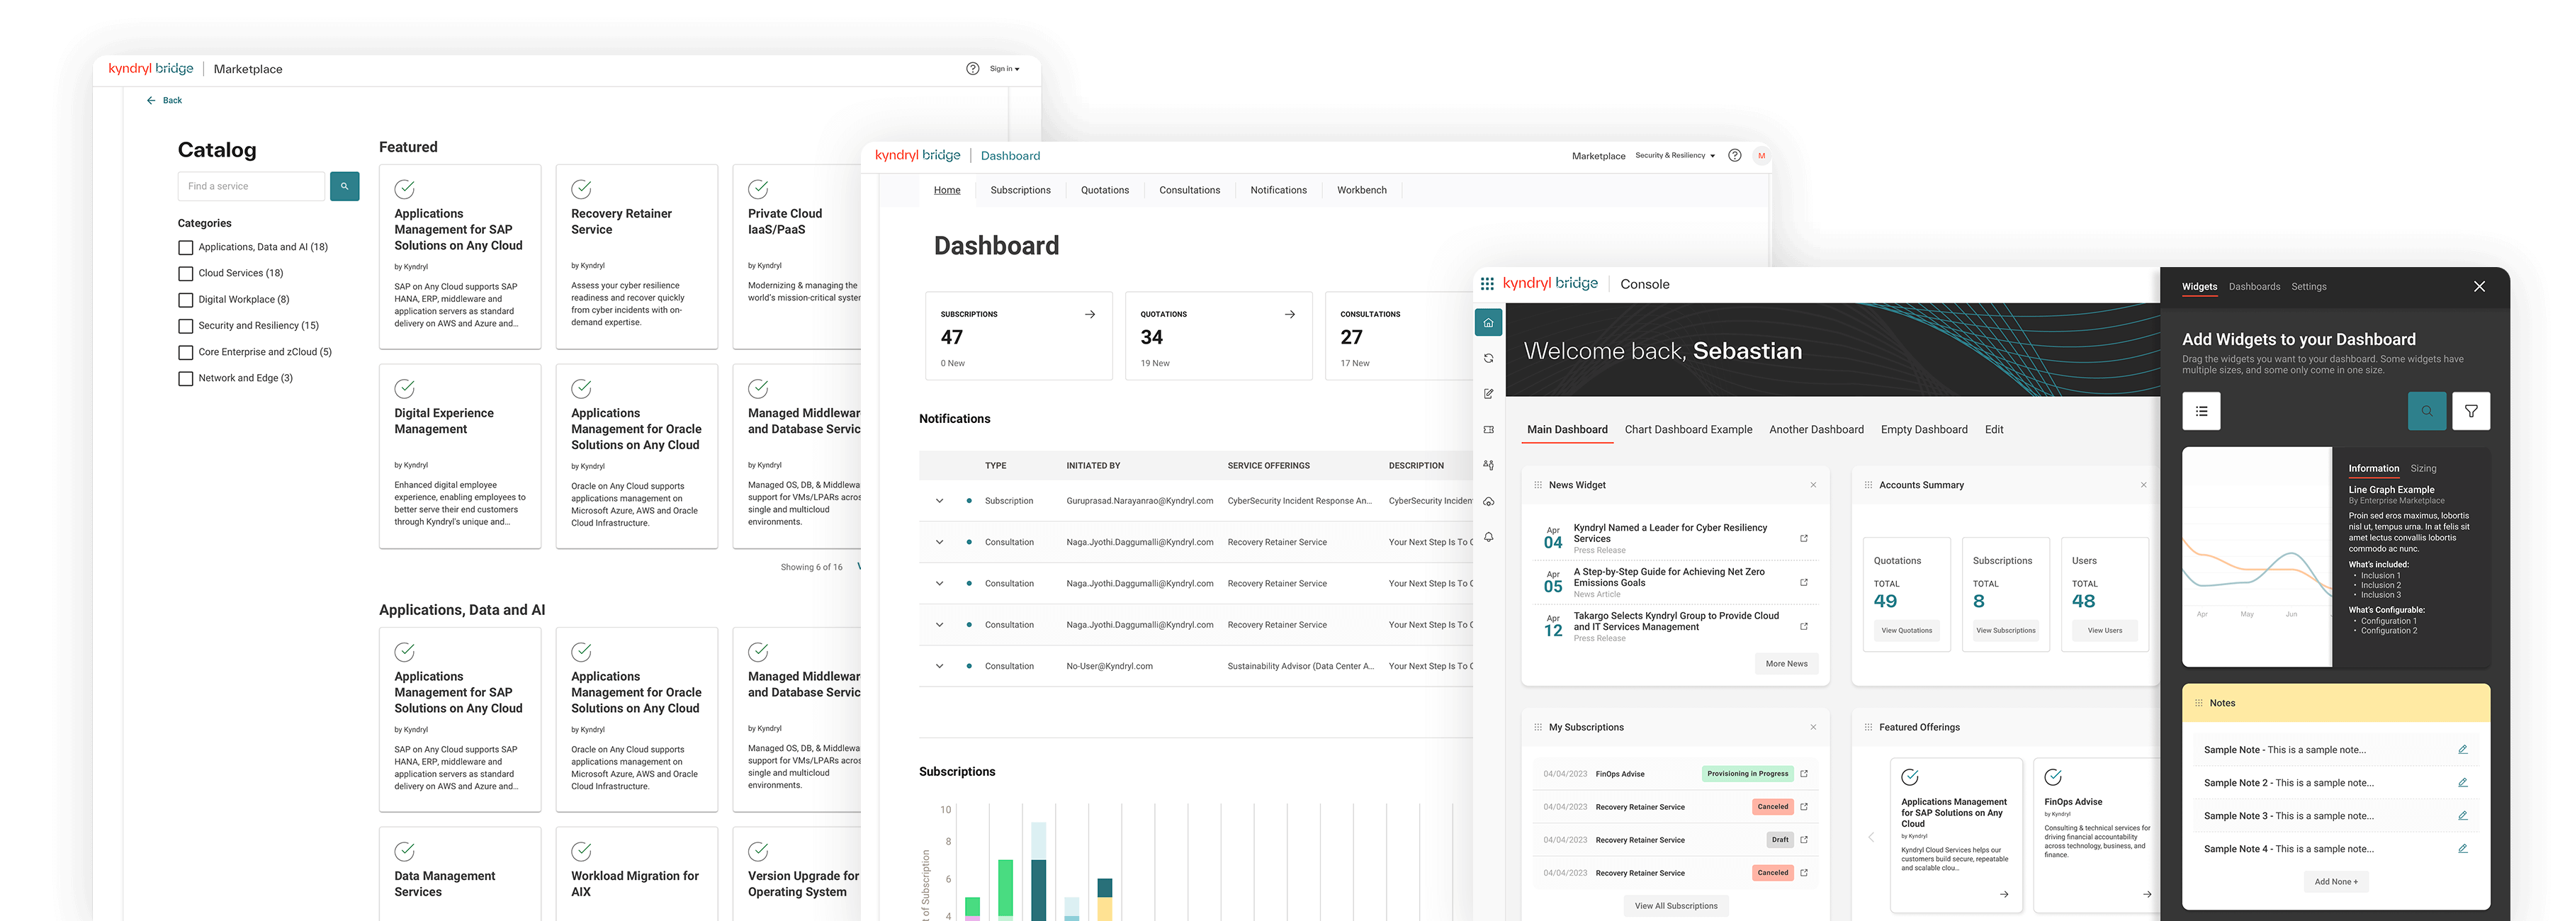This screenshot has height=921, width=2565.
Task: Switch to Settings tab in Widgets panel
Action: coord(2309,287)
